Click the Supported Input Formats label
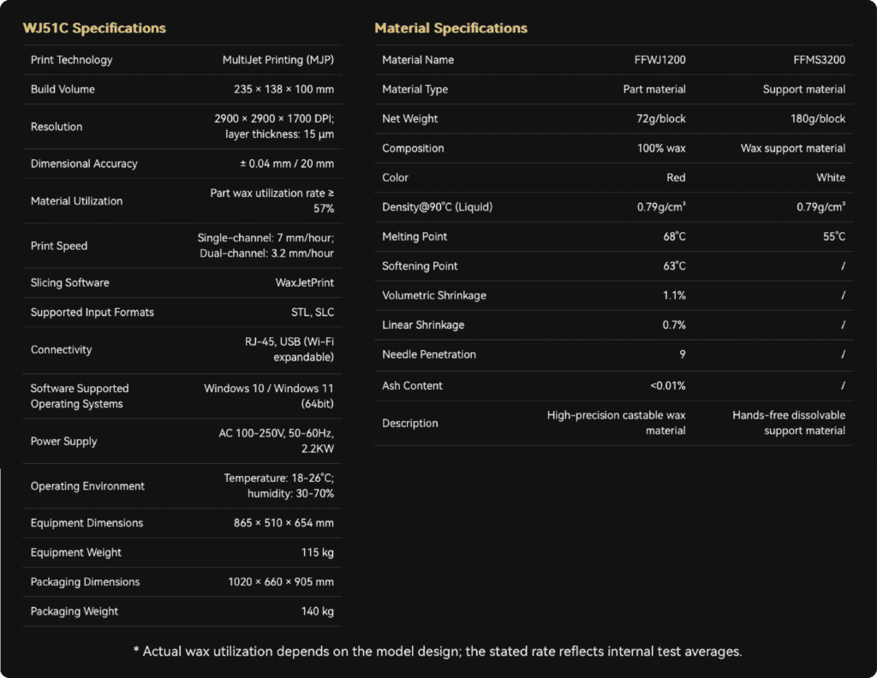Screen dimensions: 877x678 tap(92, 312)
